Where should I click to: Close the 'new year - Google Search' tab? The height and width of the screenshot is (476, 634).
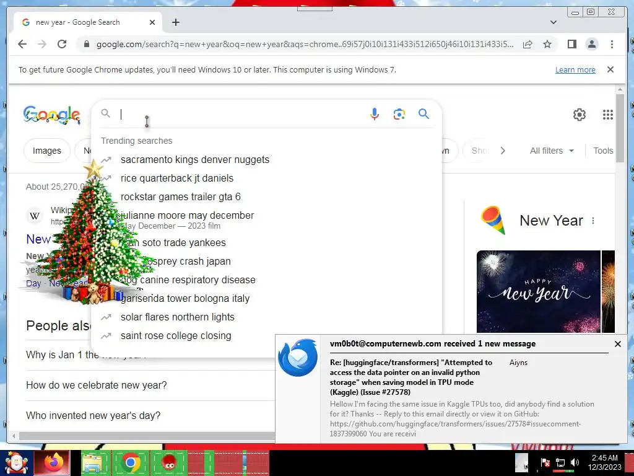(152, 22)
